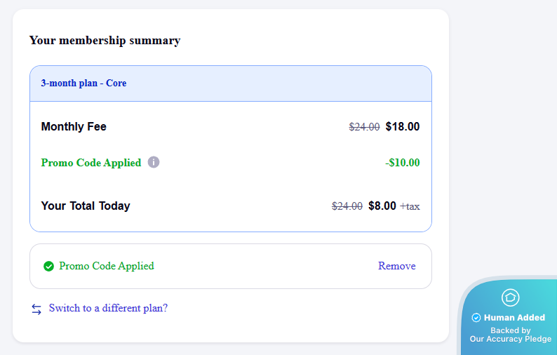This screenshot has height=355, width=557.
Task: Click the info icon beside Promo Code Applied
Action: point(154,162)
